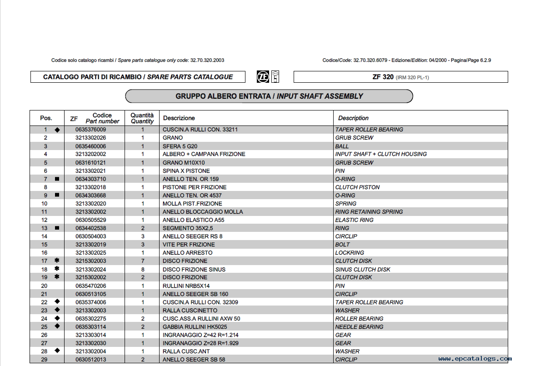535x366 pixels.
Task: Click 'SEGMENTO 35X2,5' cell
Action: tap(188, 228)
